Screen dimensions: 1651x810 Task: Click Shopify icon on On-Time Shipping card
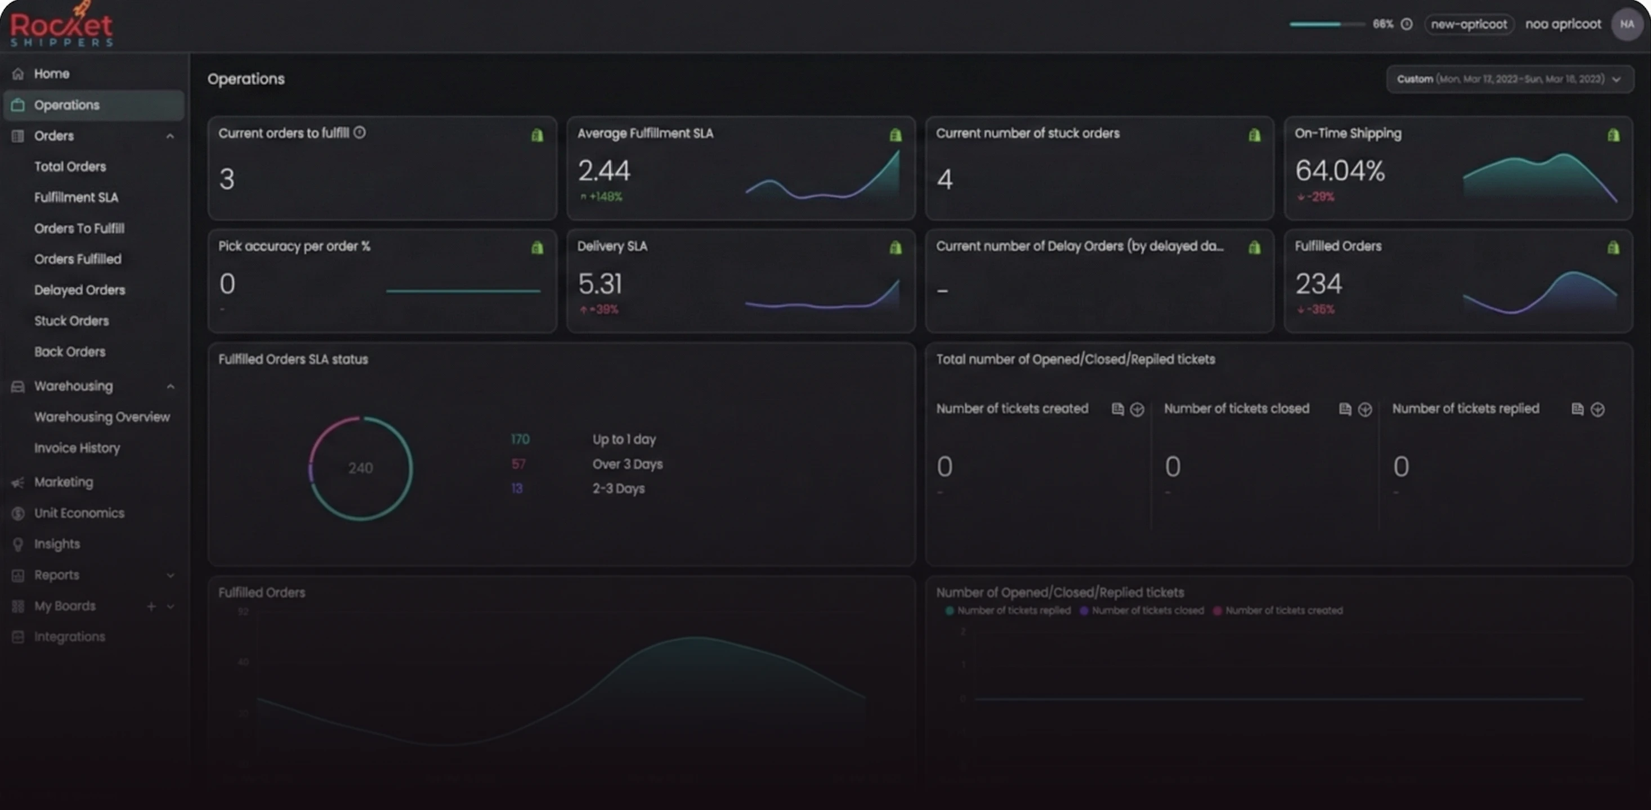pos(1613,135)
